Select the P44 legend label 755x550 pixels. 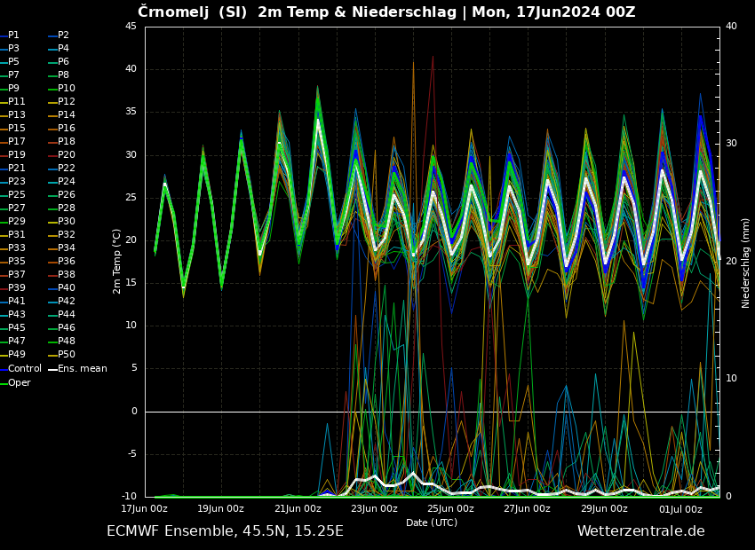66,315
